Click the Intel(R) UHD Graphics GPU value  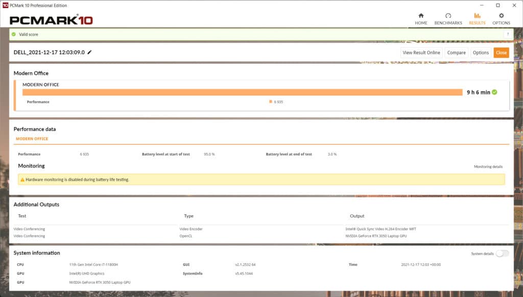[87, 274]
